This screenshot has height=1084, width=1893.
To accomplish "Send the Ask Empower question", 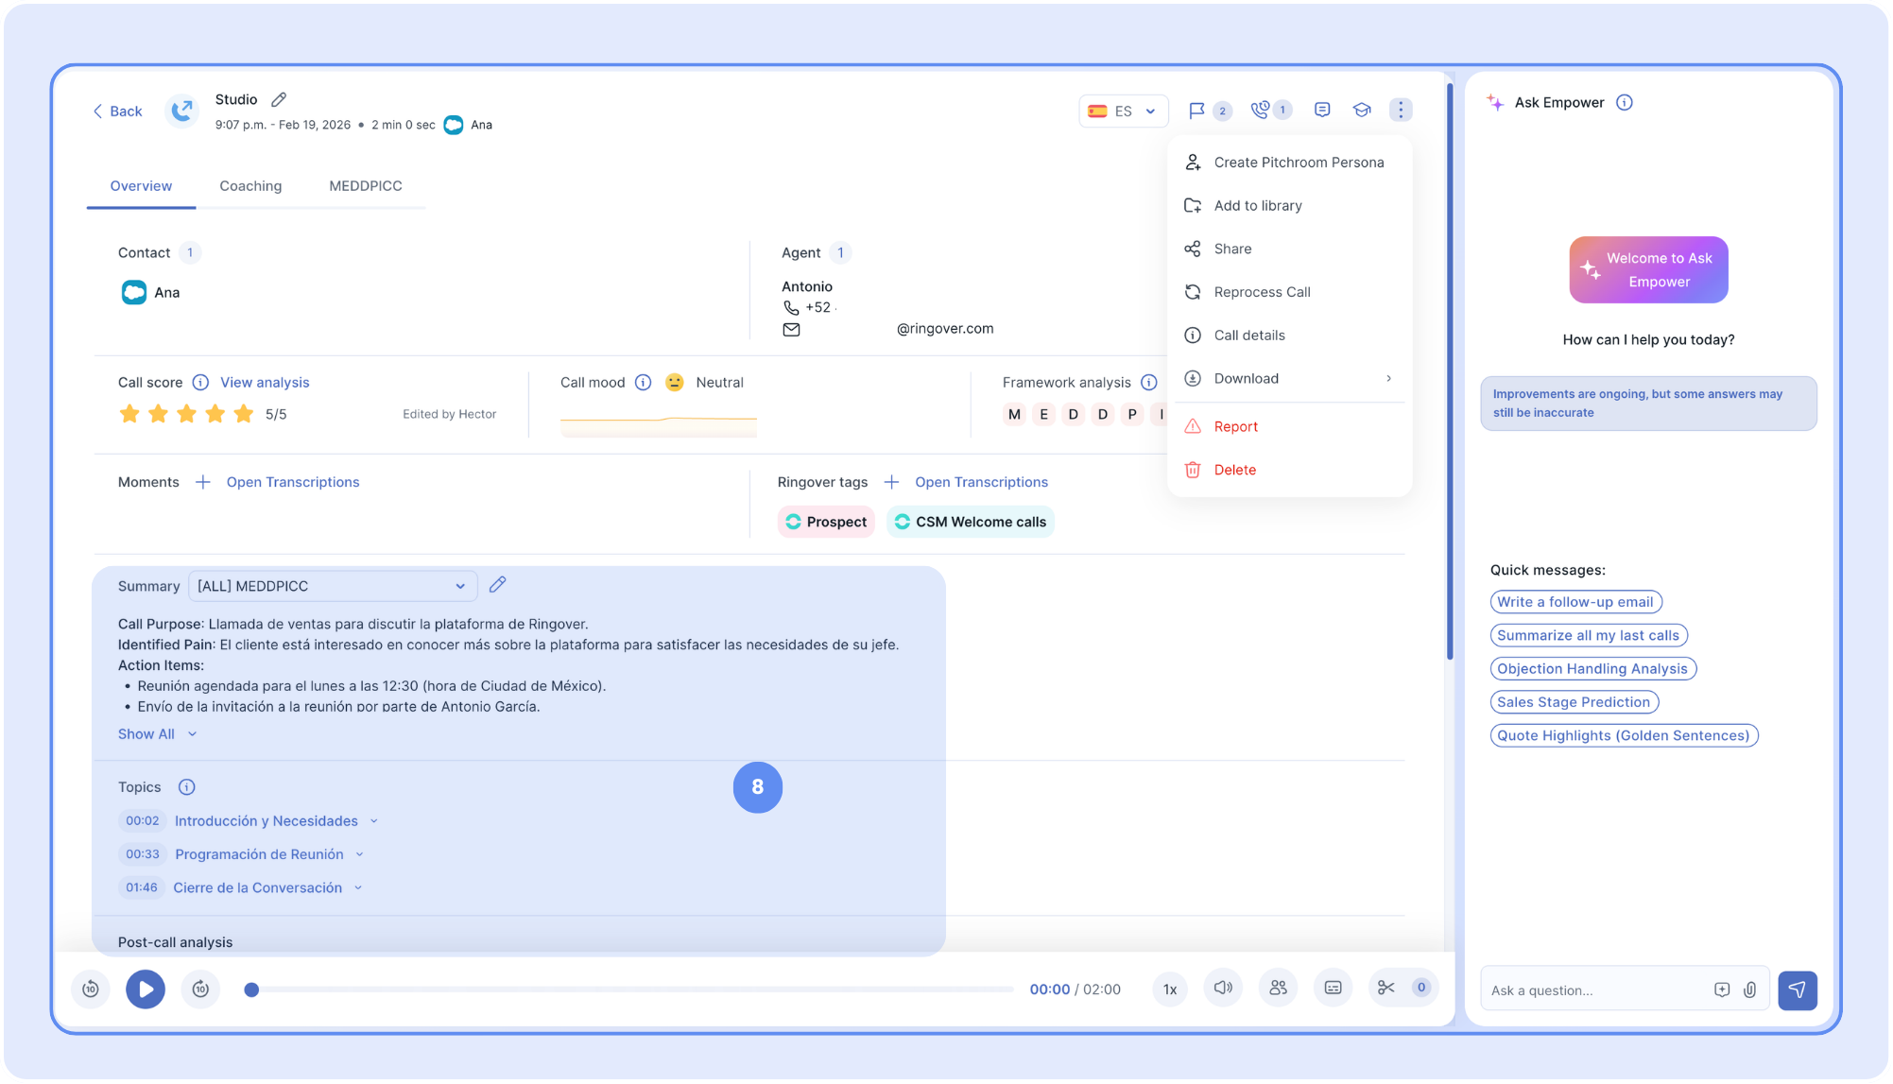I will coord(1797,989).
